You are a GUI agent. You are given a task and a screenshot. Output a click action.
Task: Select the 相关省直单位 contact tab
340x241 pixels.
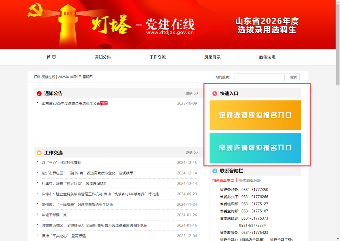(223, 181)
